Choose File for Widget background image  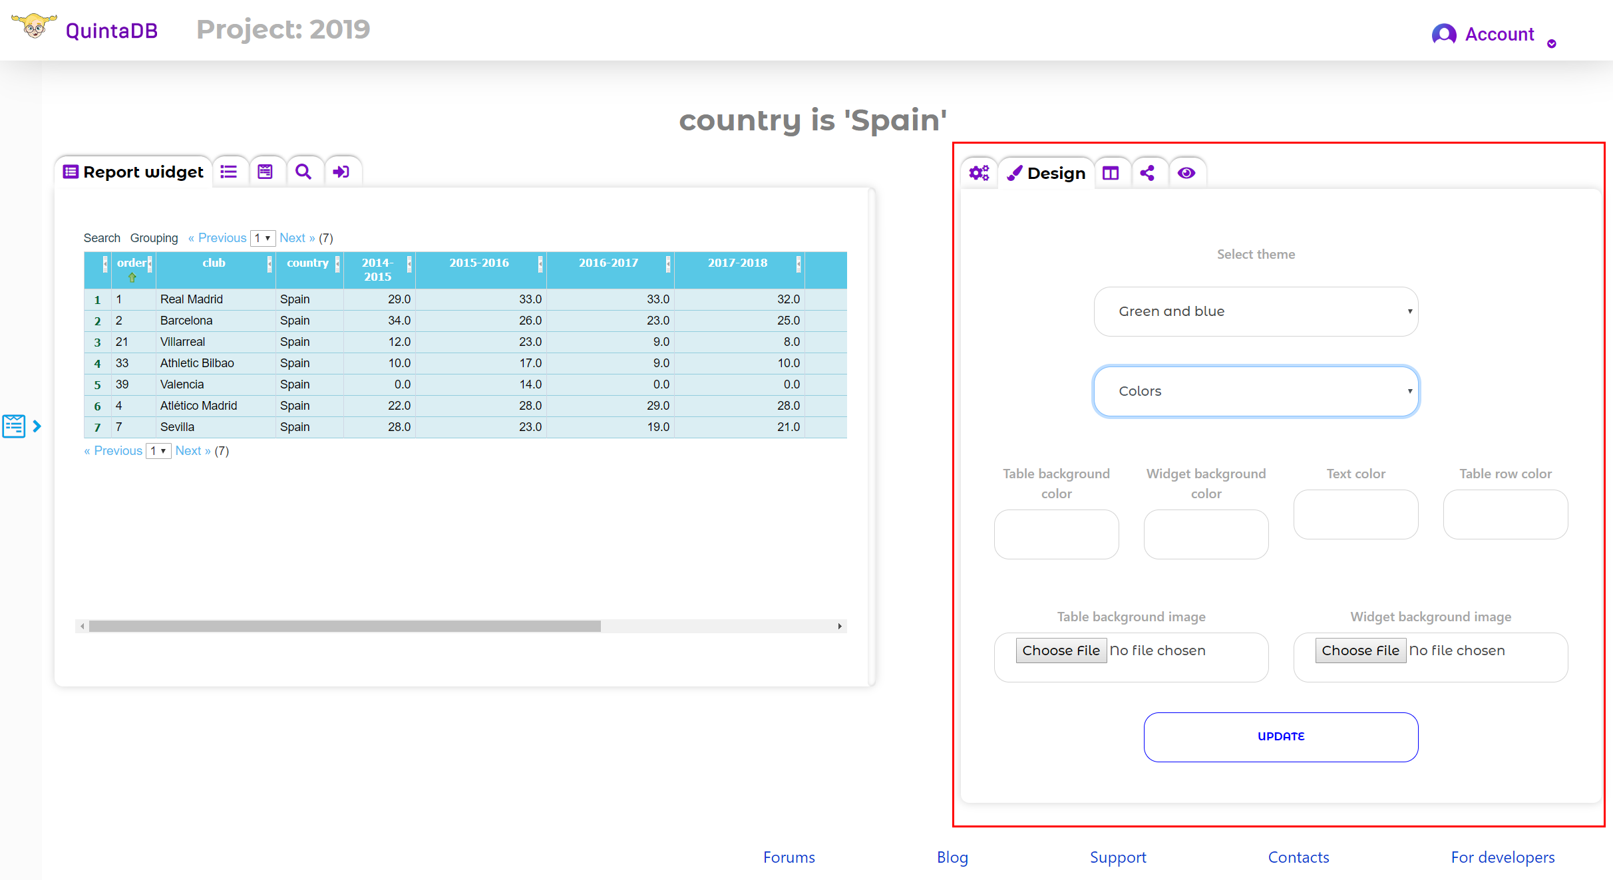coord(1361,651)
